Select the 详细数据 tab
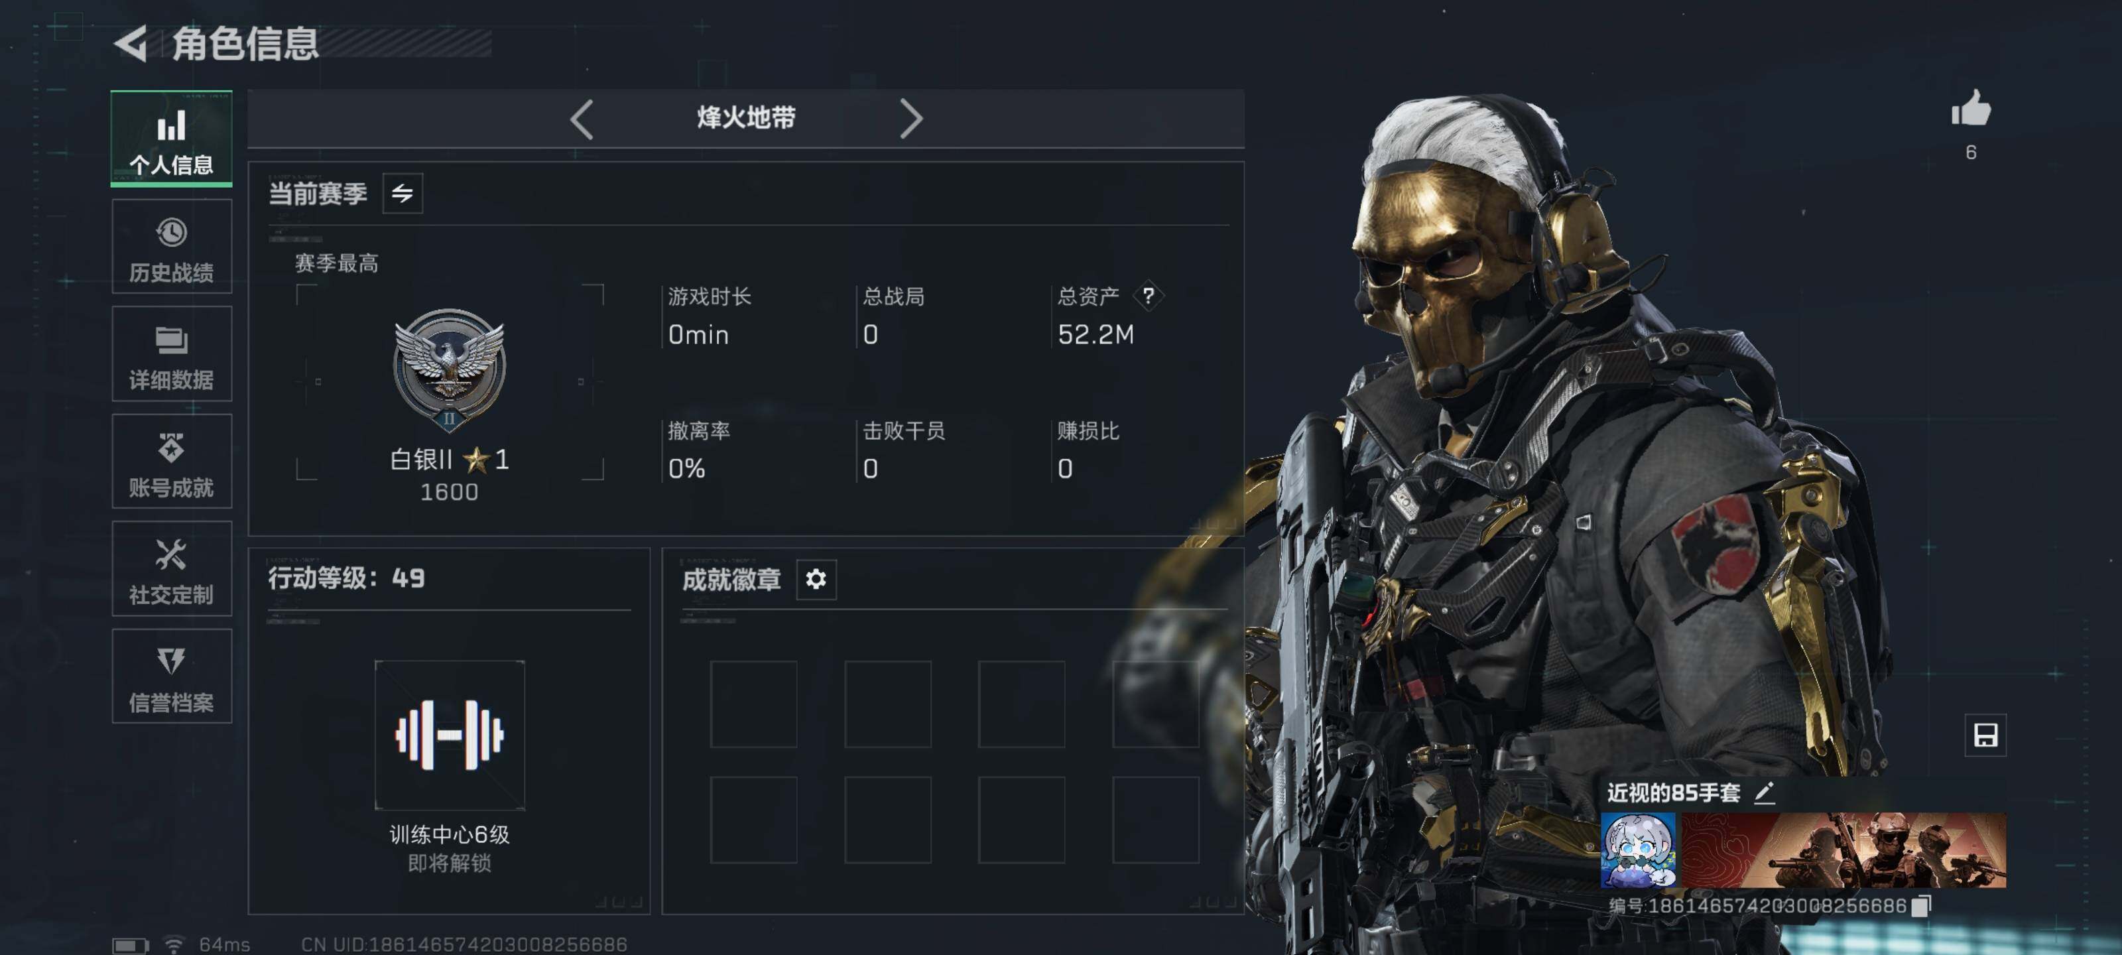This screenshot has width=2122, height=955. [171, 354]
